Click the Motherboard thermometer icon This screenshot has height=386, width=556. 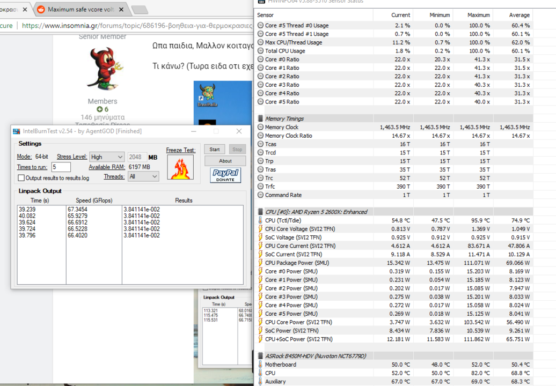click(x=261, y=365)
